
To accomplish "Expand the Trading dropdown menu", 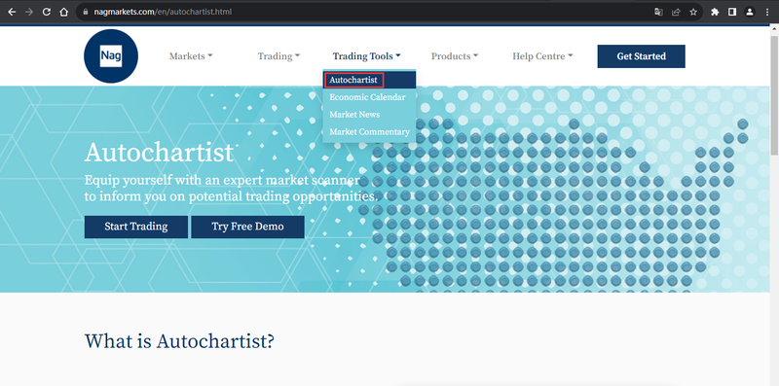I will click(x=278, y=56).
